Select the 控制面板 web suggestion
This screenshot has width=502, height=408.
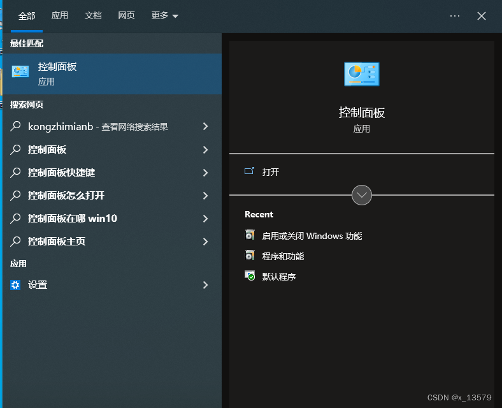112,150
